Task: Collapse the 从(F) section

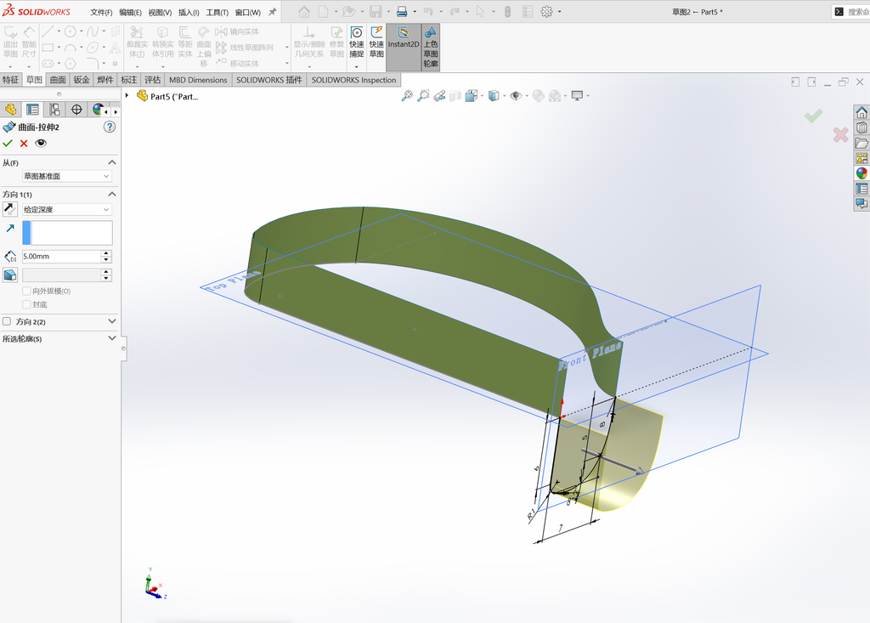Action: (112, 162)
